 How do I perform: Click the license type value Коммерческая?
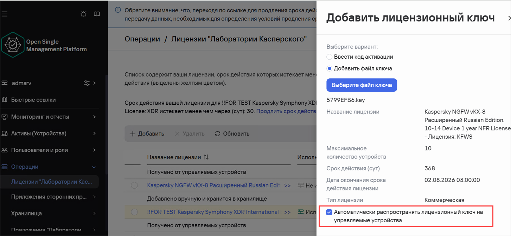point(444,200)
